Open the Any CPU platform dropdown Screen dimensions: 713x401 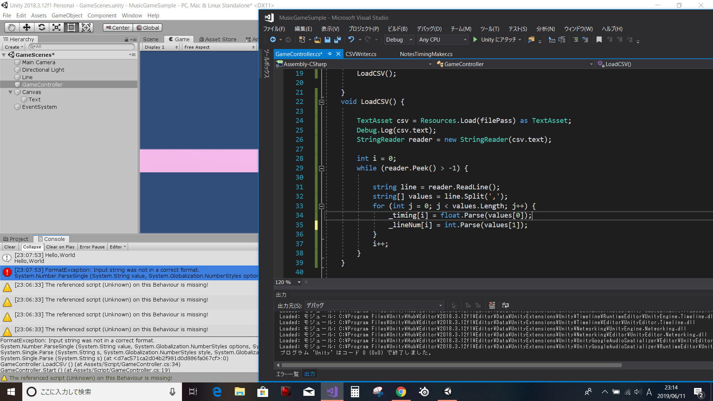click(442, 40)
